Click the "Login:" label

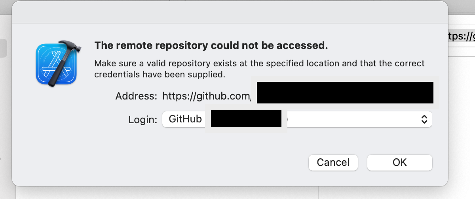pyautogui.click(x=142, y=120)
